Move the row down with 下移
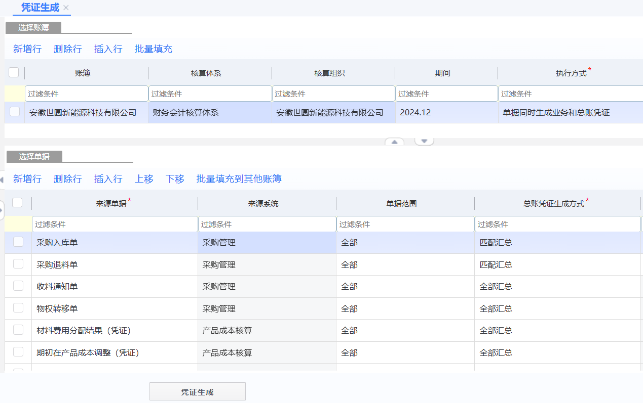643x403 pixels. click(x=175, y=179)
